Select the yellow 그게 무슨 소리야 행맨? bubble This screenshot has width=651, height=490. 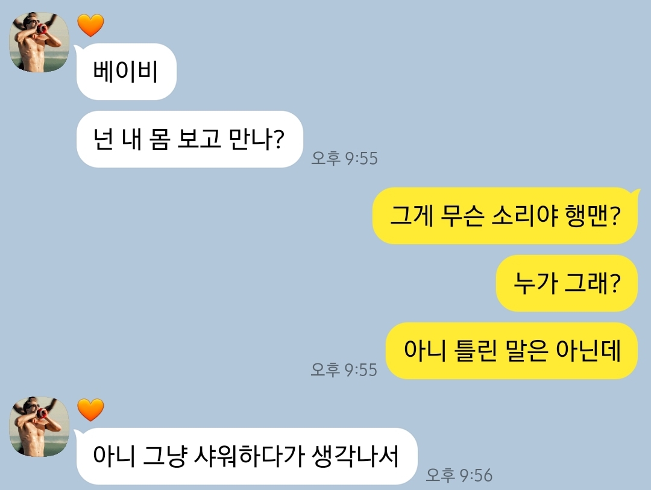[505, 216]
